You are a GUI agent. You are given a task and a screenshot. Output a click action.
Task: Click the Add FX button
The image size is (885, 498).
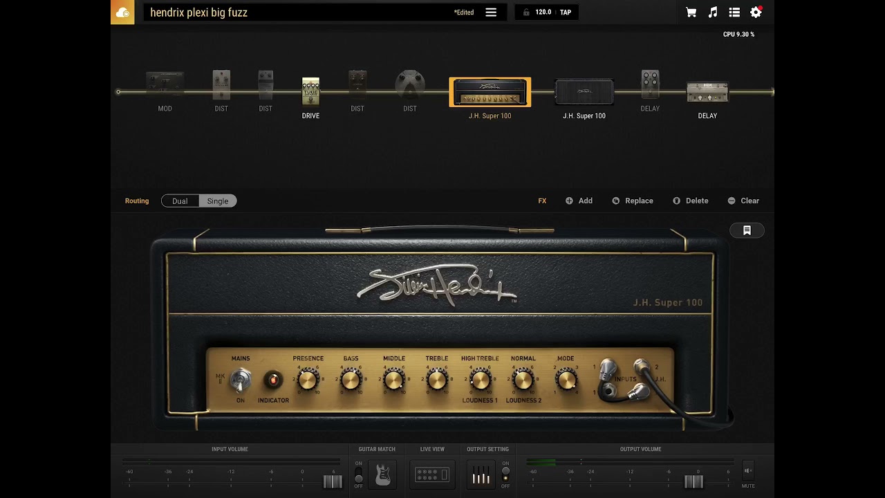pos(579,201)
